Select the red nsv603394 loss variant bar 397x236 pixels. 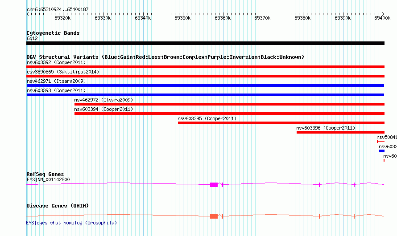click(x=229, y=114)
